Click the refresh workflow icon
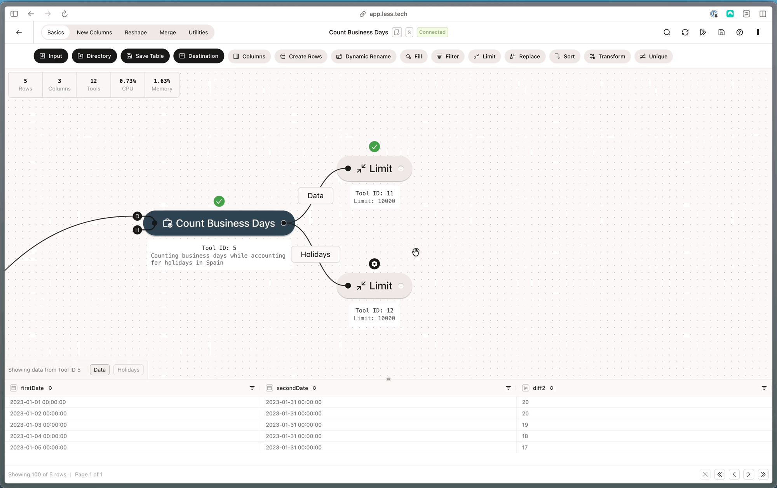The width and height of the screenshot is (777, 488). [685, 32]
